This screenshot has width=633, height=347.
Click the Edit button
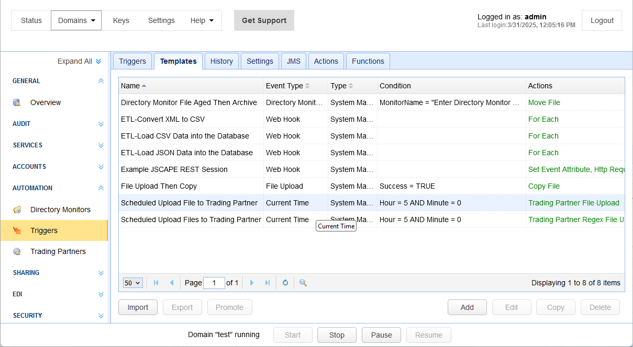512,307
